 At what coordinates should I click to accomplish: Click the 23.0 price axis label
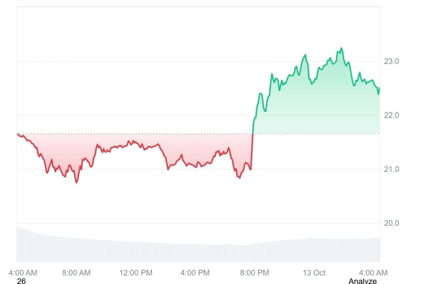(x=391, y=61)
